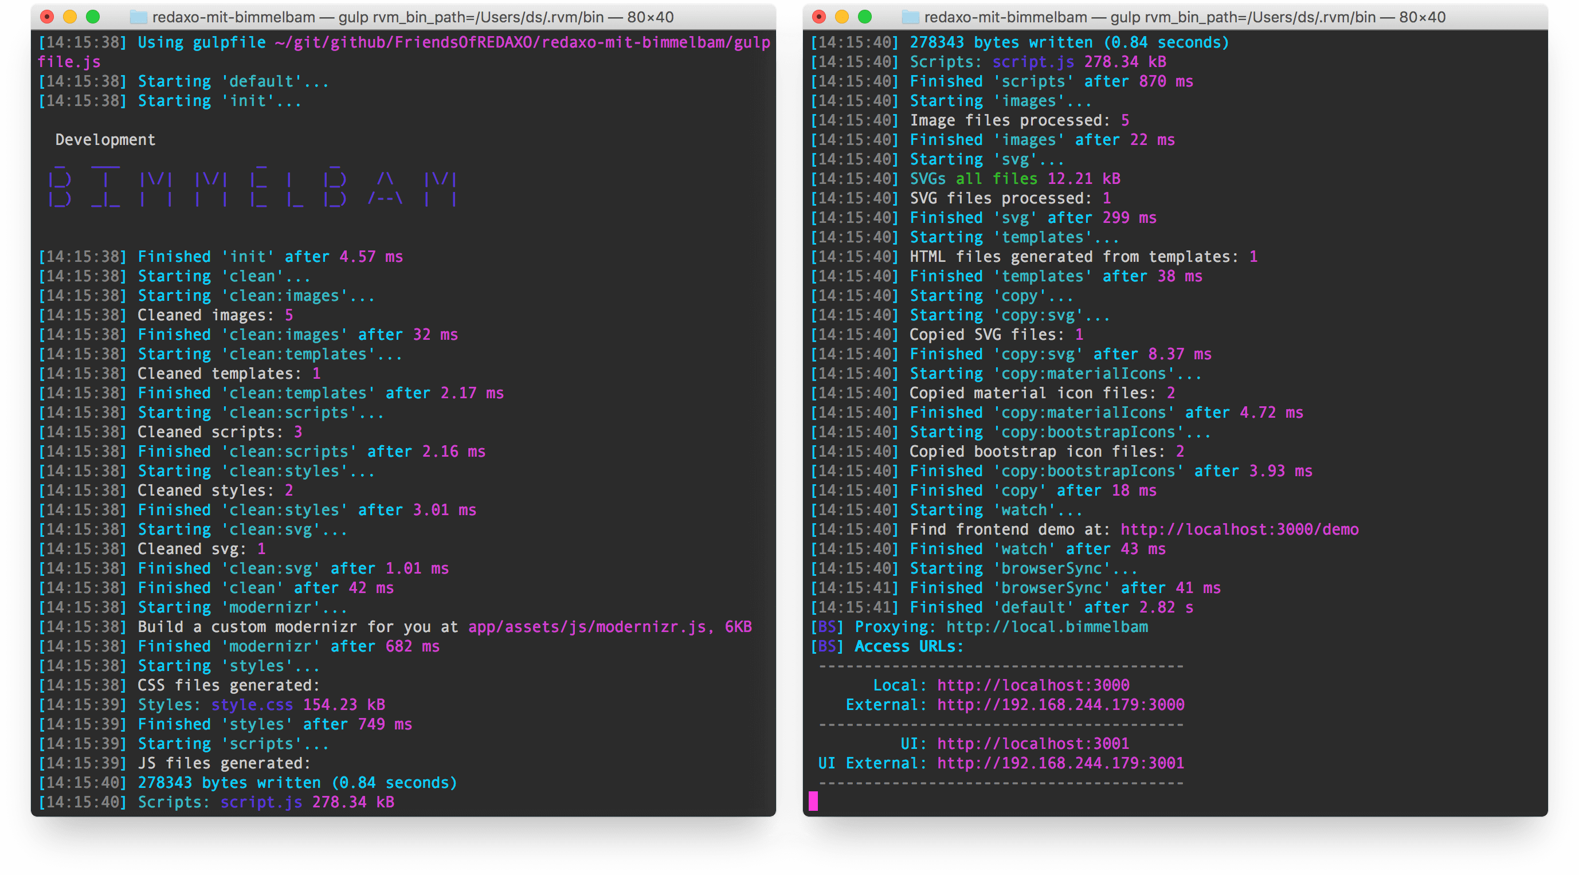Viewport: 1579px width, 875px height.
Task: Click the magenta terminal cursor block
Action: tap(813, 801)
